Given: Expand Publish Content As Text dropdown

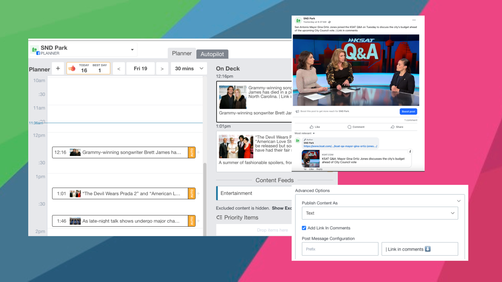Looking at the screenshot, I should [x=380, y=213].
